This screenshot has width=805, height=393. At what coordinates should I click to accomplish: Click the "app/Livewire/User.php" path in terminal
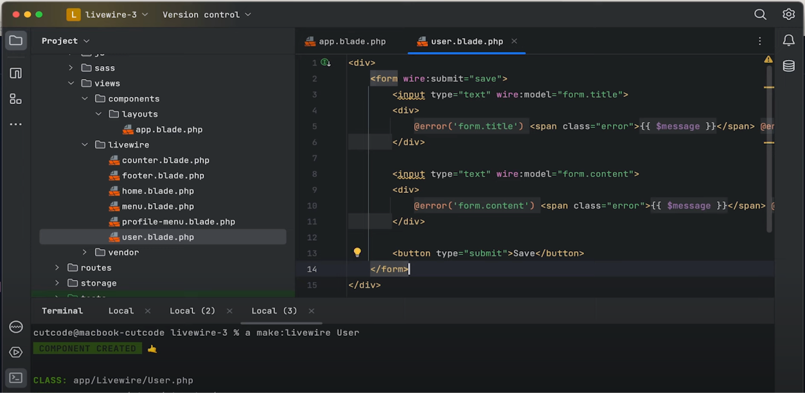133,380
